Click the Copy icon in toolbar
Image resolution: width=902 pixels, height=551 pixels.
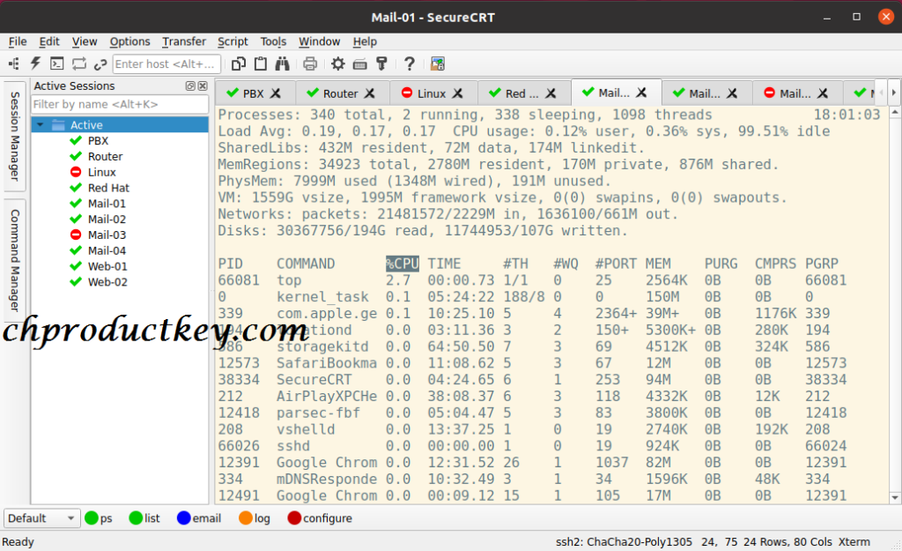pos(238,63)
